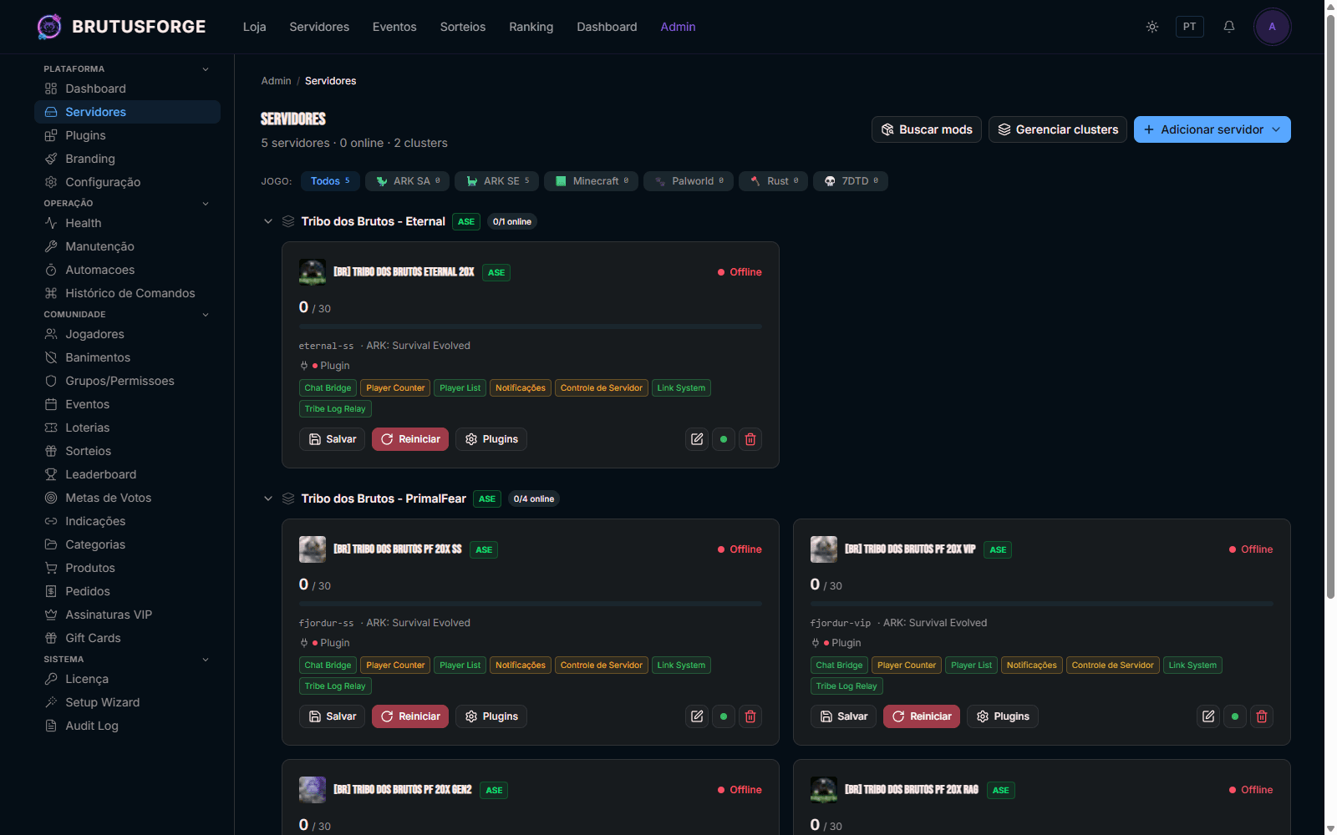
Task: Filter servers by Palworld
Action: pos(689,181)
